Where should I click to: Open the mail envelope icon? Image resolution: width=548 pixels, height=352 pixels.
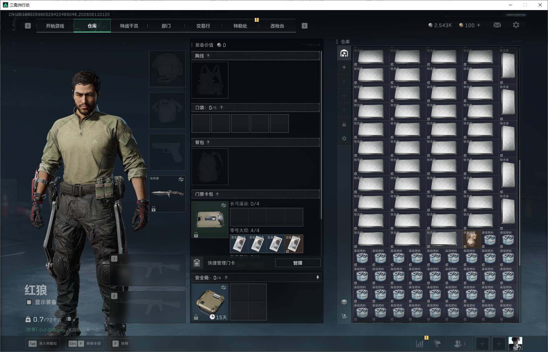click(x=497, y=25)
